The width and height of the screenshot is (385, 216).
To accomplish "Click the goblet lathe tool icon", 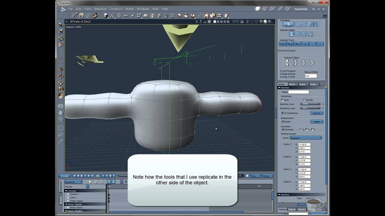I will pos(166,16).
